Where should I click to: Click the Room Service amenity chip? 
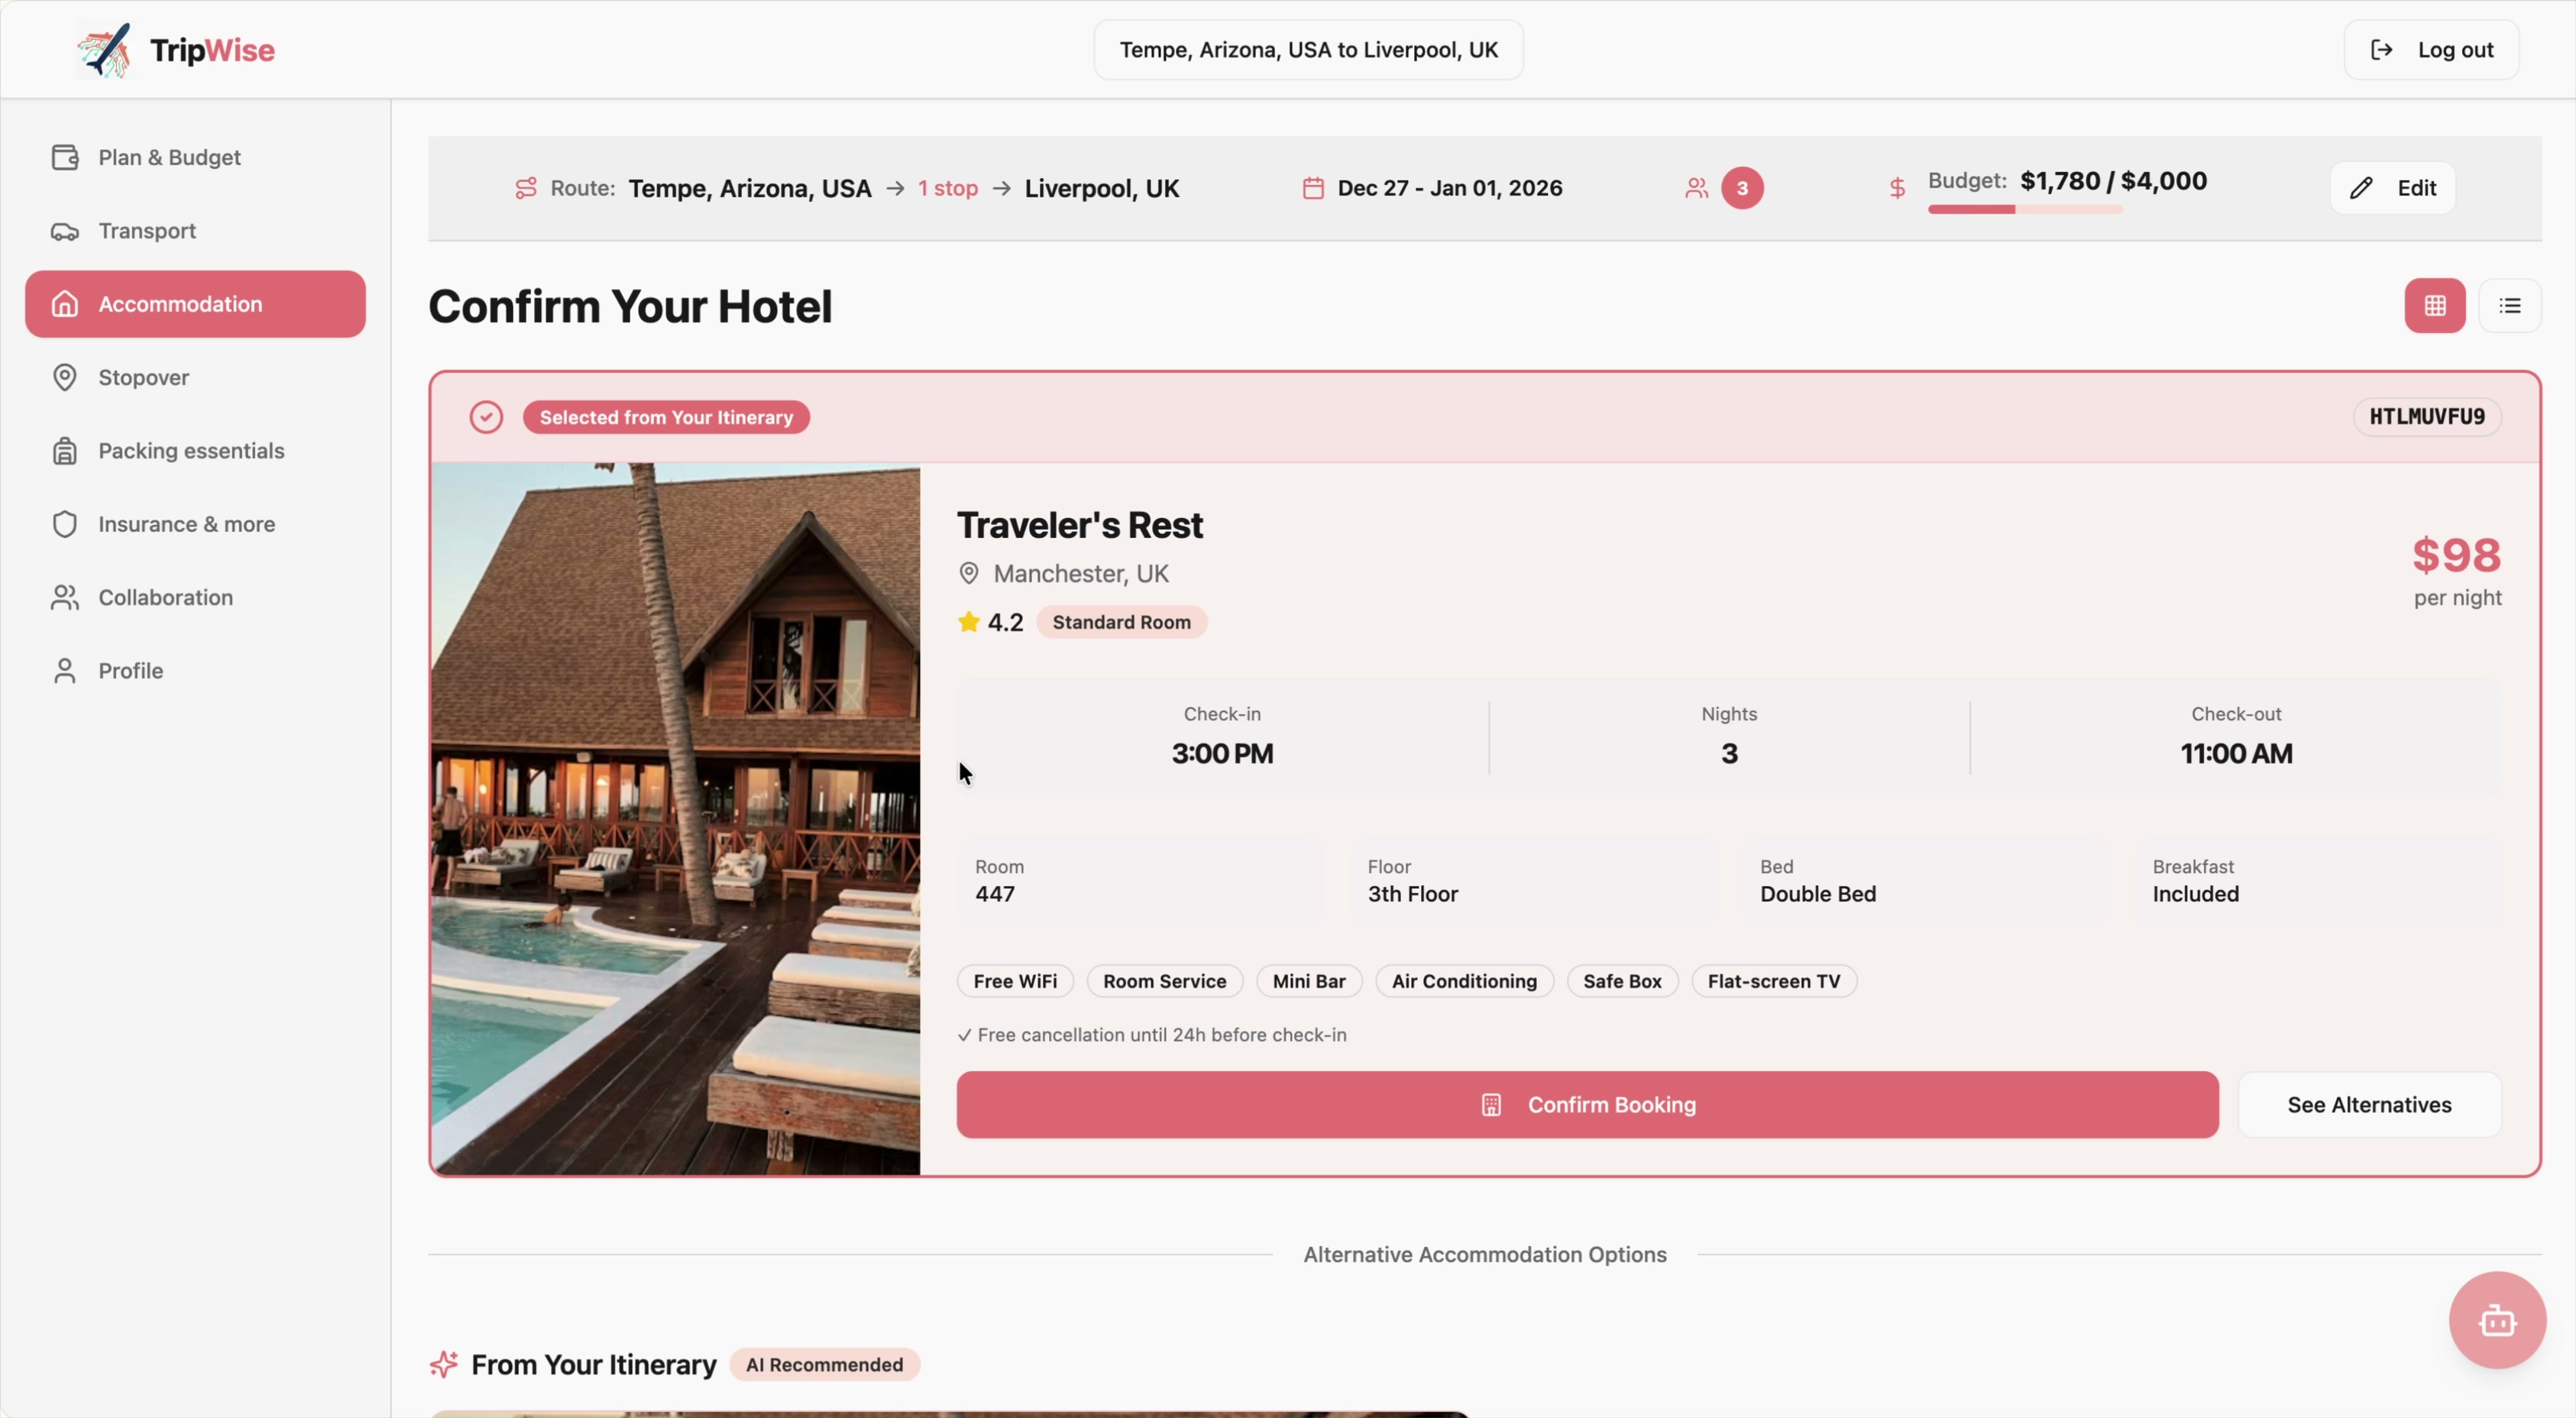click(1164, 981)
